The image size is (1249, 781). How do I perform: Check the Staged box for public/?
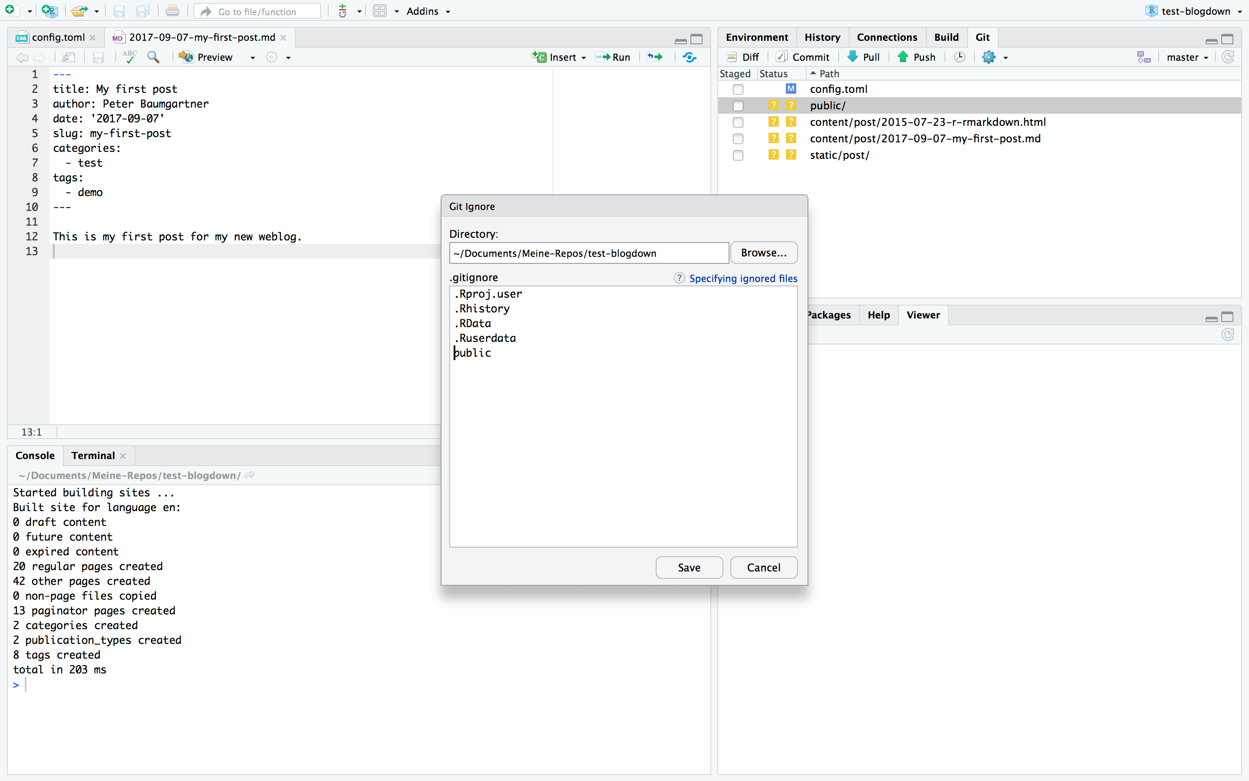point(738,106)
